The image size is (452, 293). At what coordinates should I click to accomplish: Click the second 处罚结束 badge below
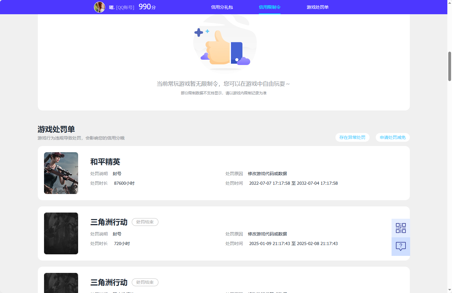click(145, 282)
